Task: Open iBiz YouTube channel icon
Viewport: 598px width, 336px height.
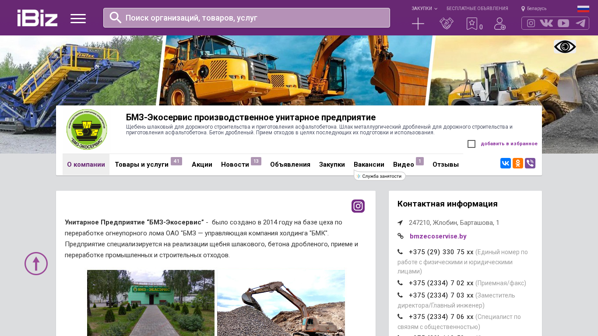Action: point(563,23)
